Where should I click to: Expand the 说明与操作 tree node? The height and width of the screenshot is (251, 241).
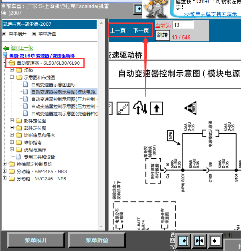[x=12, y=149]
